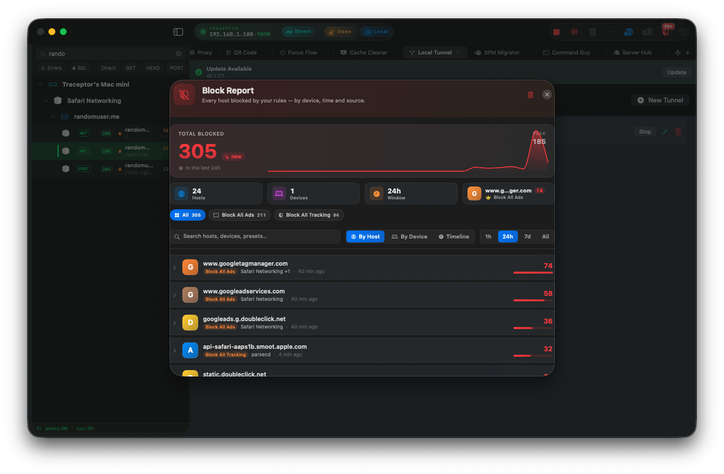Filter by Block All Tracking 94
Viewport: 724px width, 474px height.
(x=309, y=215)
